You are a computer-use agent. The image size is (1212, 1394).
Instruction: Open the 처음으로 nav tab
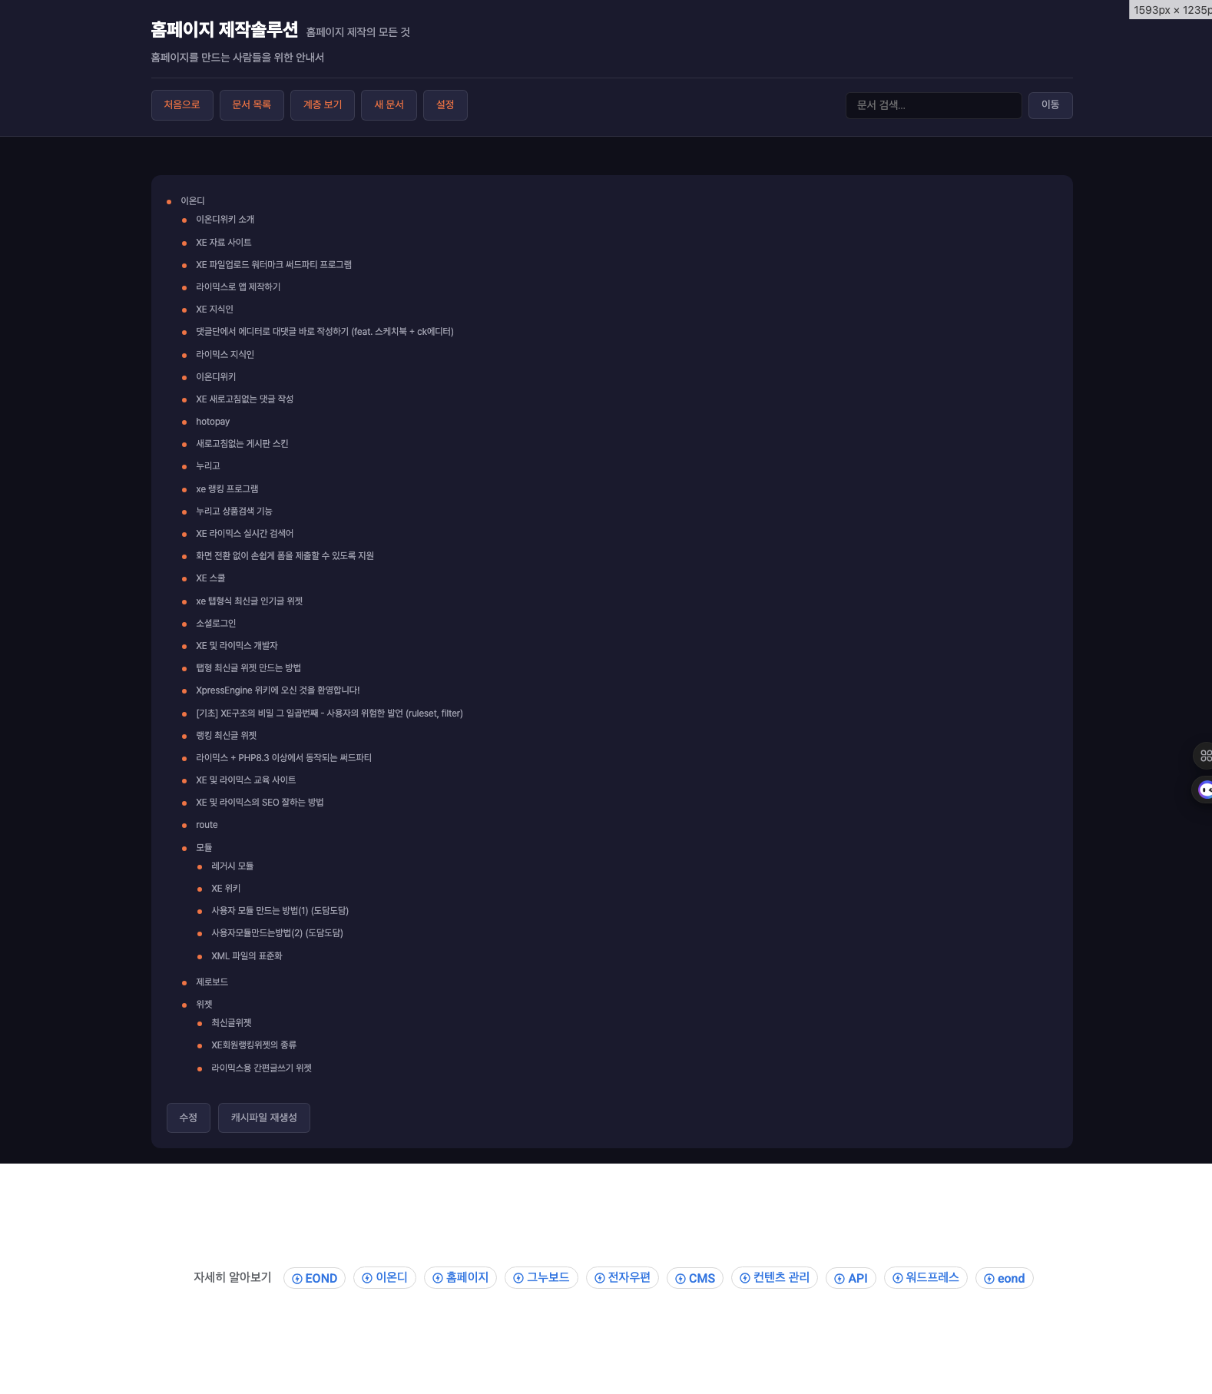coord(182,105)
